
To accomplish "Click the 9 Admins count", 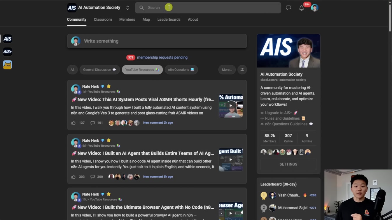I will [307, 138].
